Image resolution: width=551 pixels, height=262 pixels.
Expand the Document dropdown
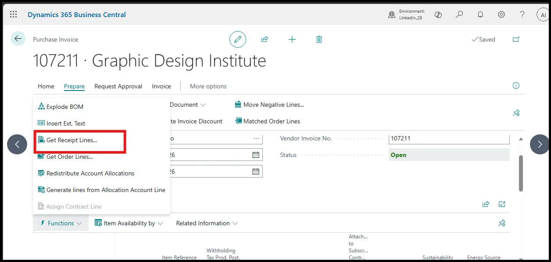click(x=187, y=105)
